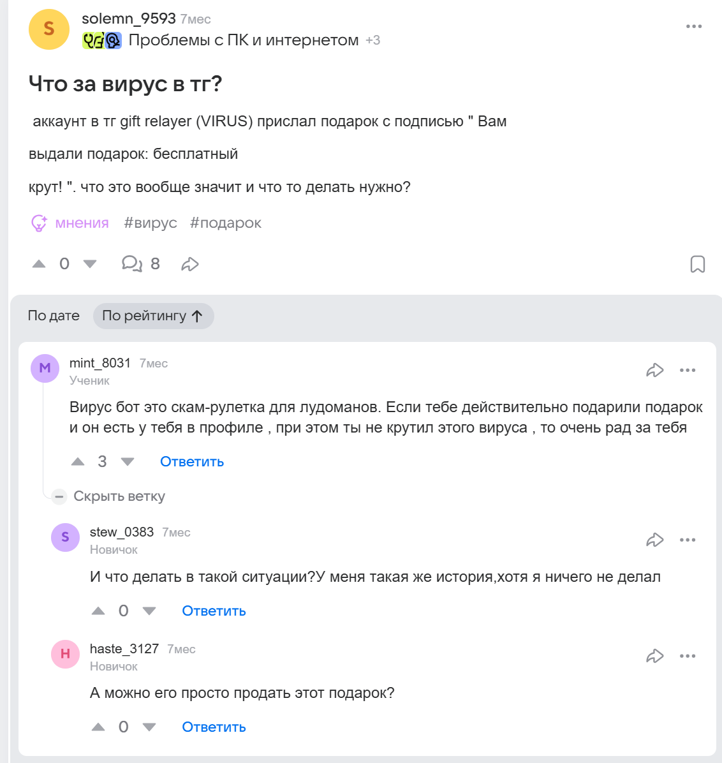This screenshot has width=722, height=763.
Task: Downvote the question post
Action: pos(90,264)
